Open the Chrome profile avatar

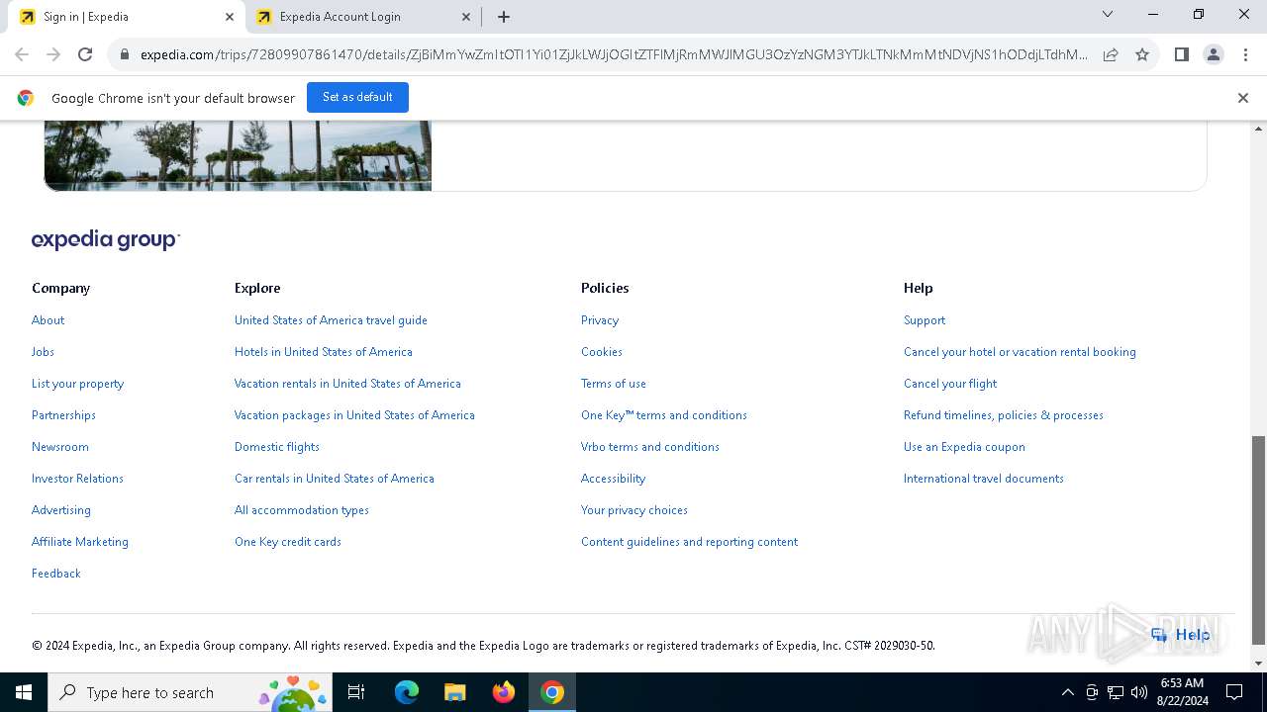pos(1214,54)
